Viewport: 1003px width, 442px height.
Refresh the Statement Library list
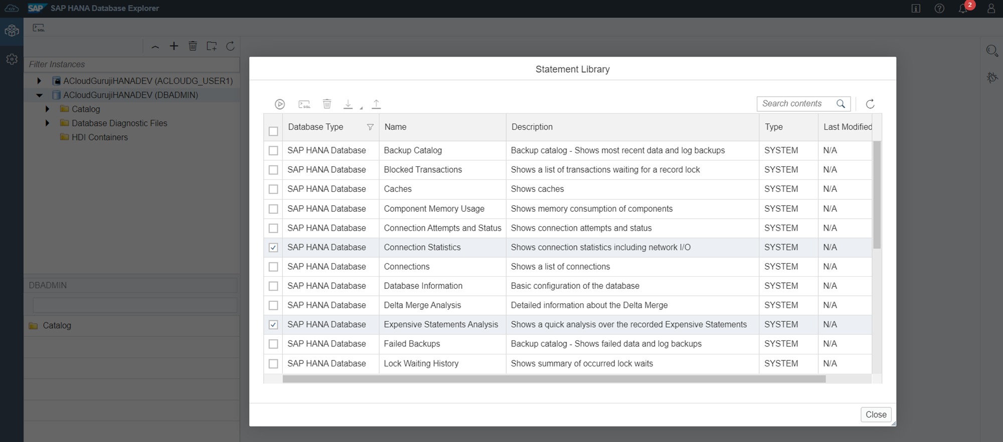click(x=870, y=104)
